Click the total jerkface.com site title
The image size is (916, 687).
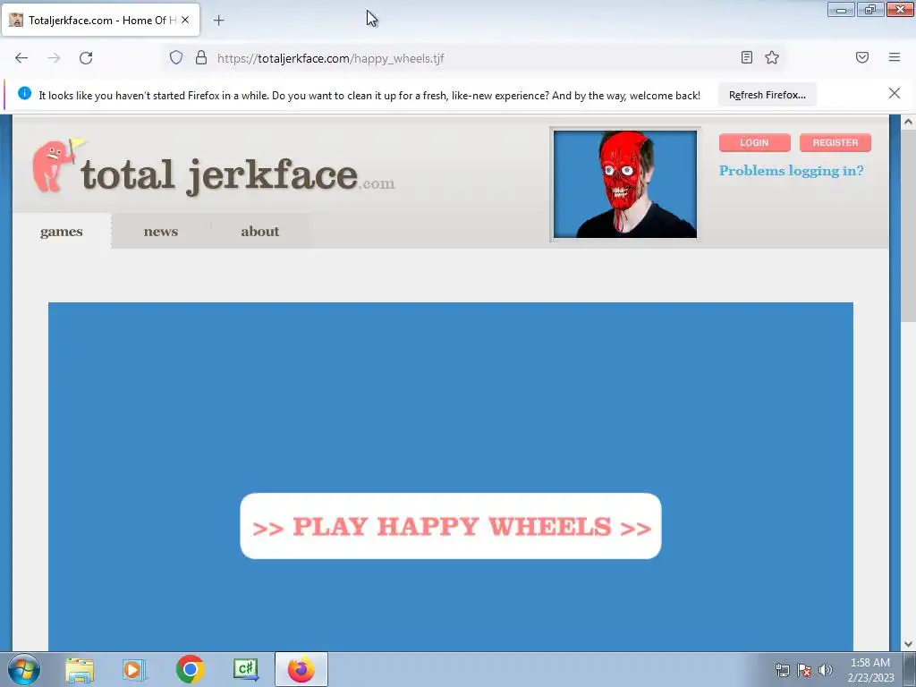click(x=237, y=175)
